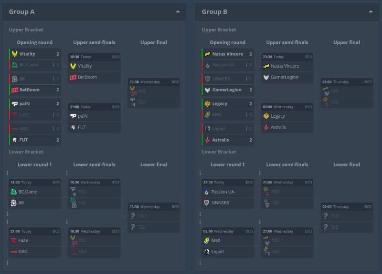Click Legacy logo in opening round
The image size is (382, 274).
click(x=207, y=104)
